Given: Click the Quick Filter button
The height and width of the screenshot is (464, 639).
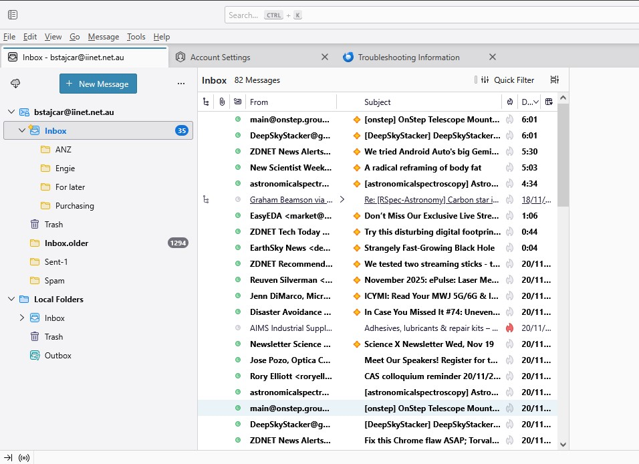Looking at the screenshot, I should coord(505,80).
